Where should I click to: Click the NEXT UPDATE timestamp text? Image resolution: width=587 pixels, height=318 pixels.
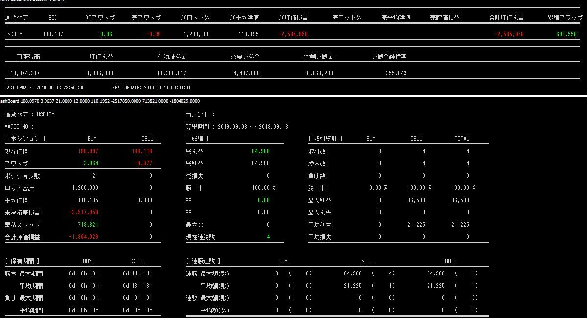[x=151, y=88]
